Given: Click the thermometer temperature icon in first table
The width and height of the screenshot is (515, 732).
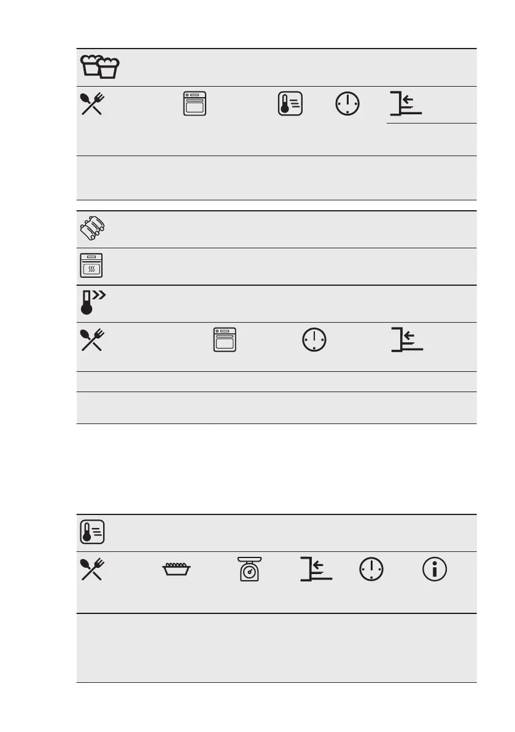Looking at the screenshot, I should 290,104.
